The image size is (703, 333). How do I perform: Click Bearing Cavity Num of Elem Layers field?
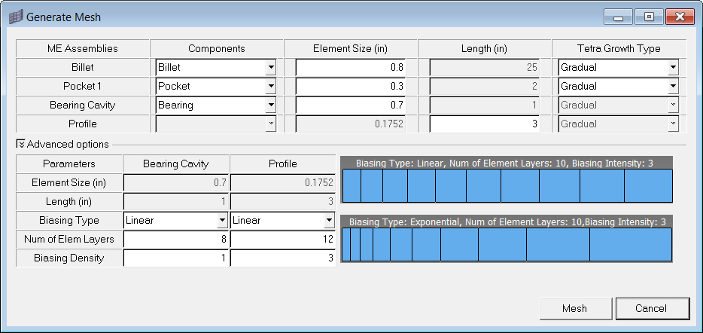175,240
